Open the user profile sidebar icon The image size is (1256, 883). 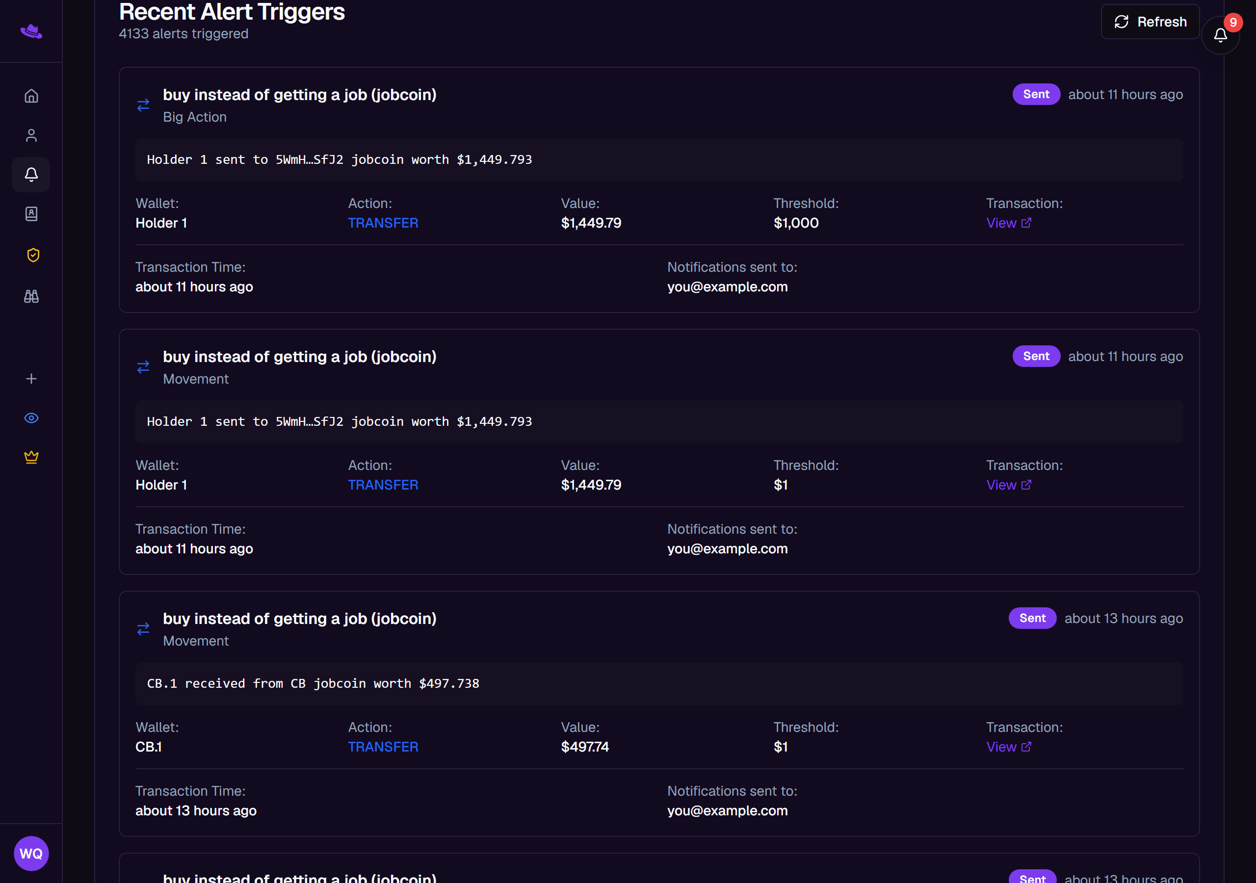point(31,135)
